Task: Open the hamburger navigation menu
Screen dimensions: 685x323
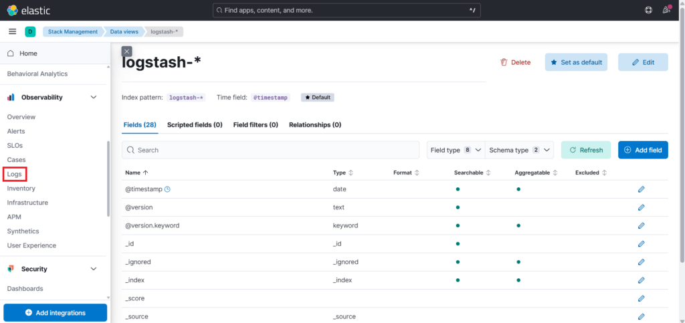Action: tap(13, 31)
